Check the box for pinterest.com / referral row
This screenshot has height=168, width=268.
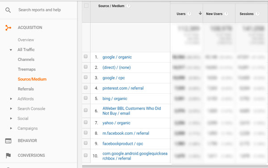pos(86,88)
